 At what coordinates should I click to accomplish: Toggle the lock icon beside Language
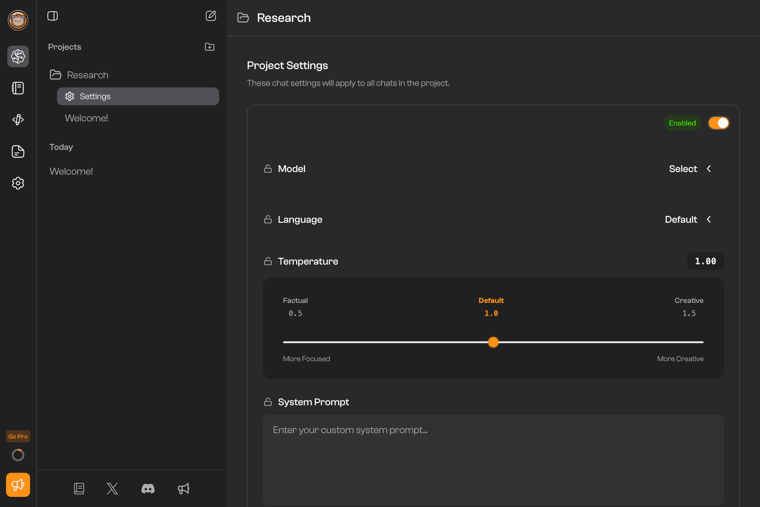pos(268,219)
